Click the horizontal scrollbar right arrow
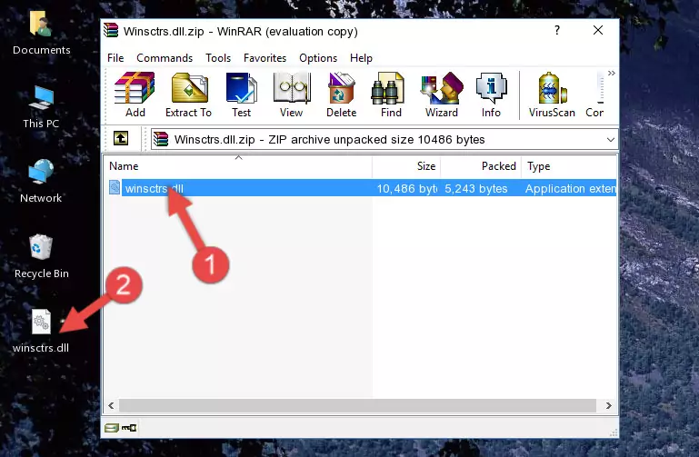The width and height of the screenshot is (699, 457). coord(608,405)
